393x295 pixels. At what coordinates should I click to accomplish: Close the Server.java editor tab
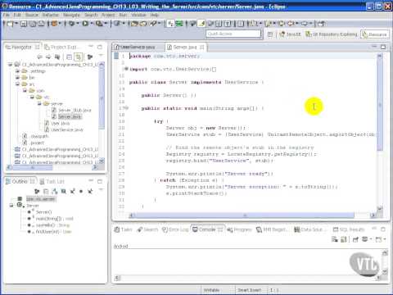[x=202, y=47]
